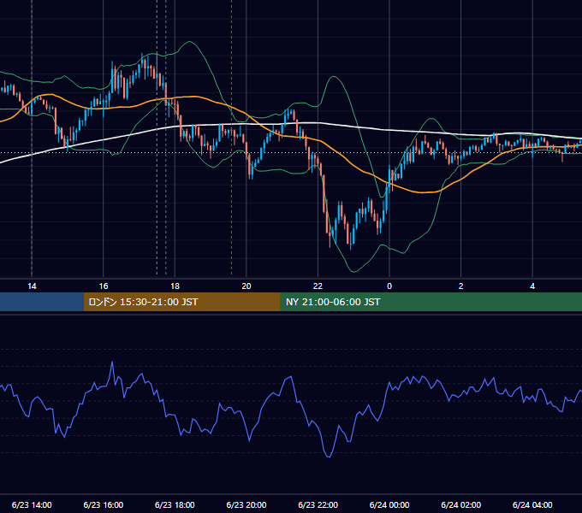Click the 6/24 00:00 date label
Viewport: 582px width, 513px height.
coord(389,504)
